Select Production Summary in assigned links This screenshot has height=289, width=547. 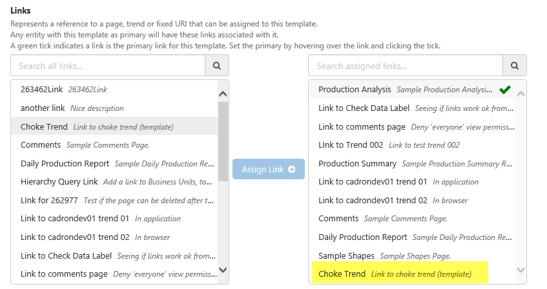(357, 164)
